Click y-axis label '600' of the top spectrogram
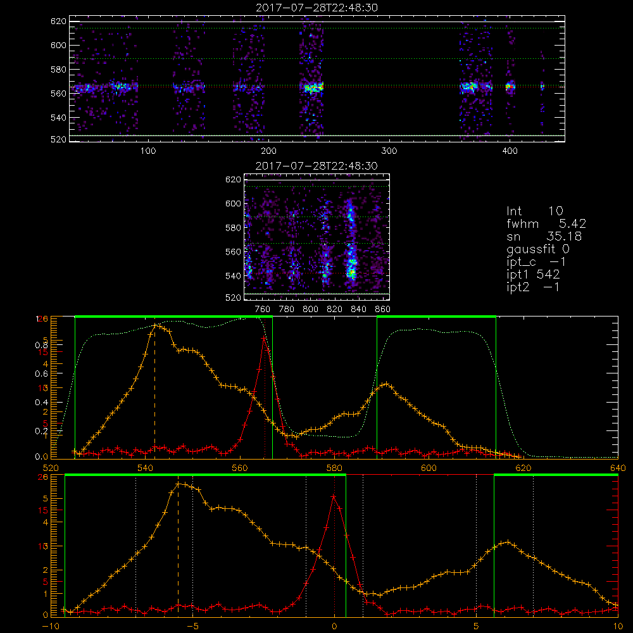Screen dimensions: 633x633 58,45
